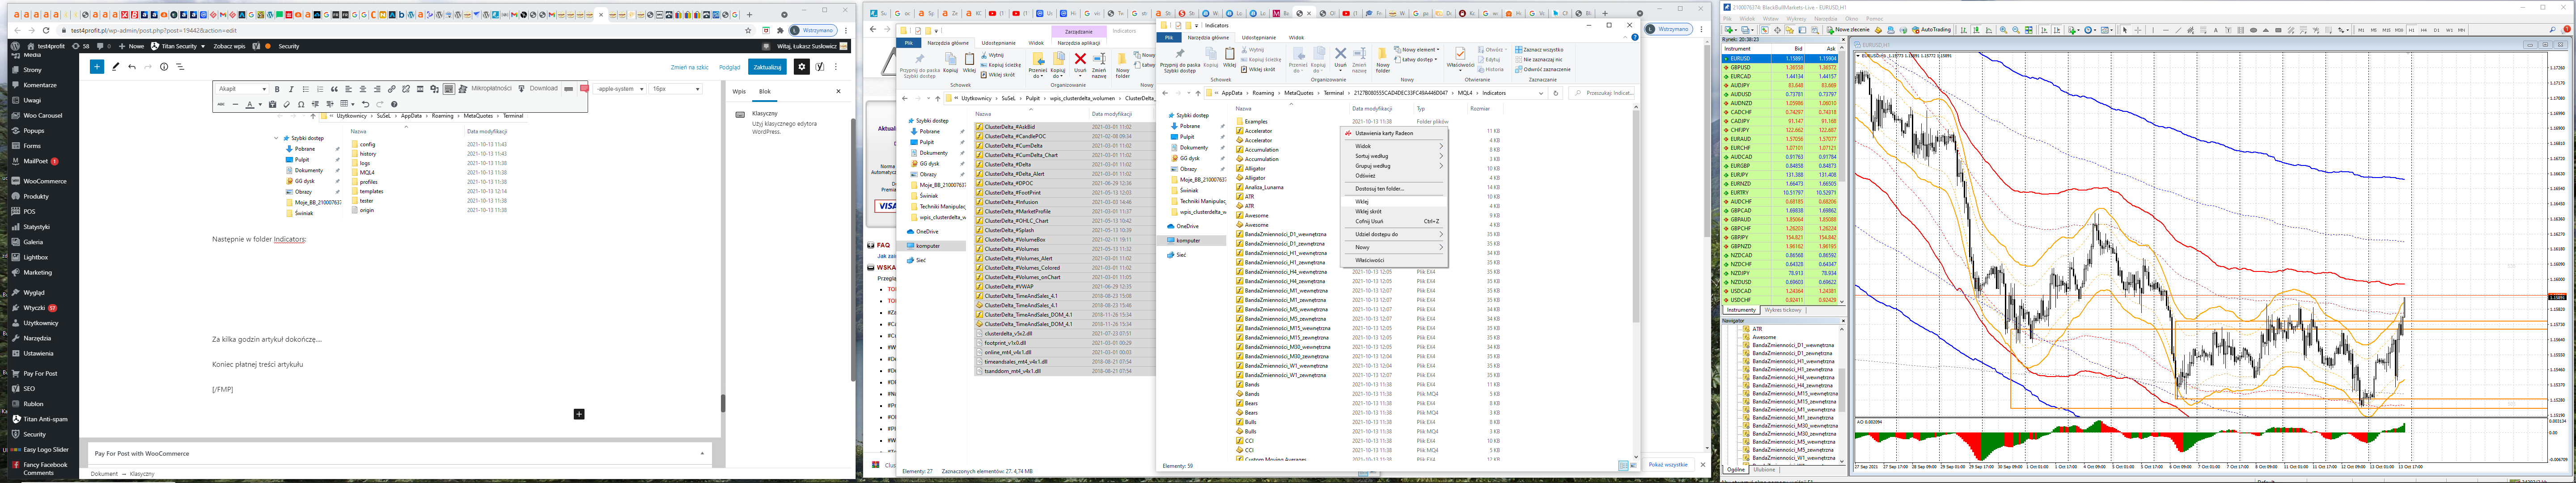Switch chart timeframe to M15
2576x483 pixels.
pyautogui.click(x=2387, y=30)
